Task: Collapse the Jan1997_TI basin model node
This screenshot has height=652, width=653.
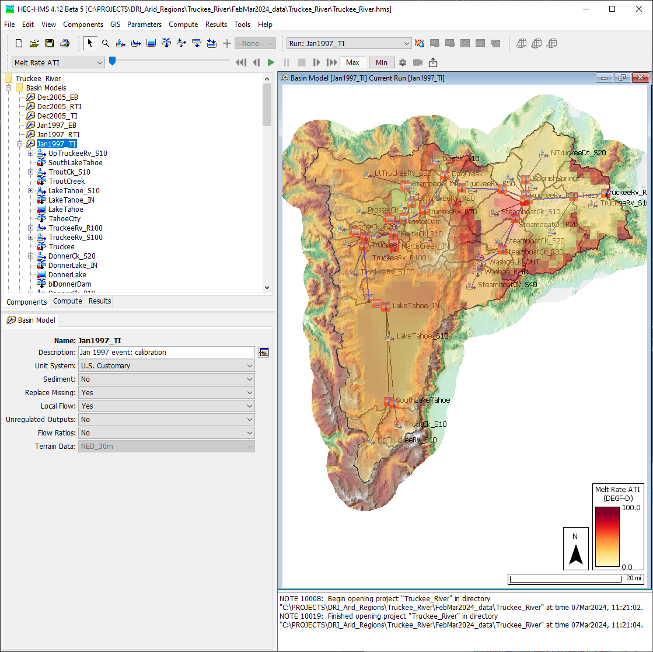Action: point(20,144)
